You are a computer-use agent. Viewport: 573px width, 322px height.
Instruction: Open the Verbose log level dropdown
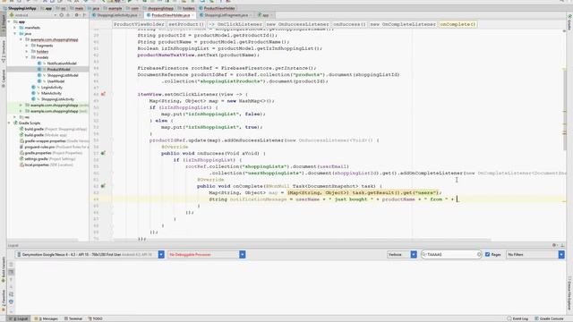pos(402,254)
